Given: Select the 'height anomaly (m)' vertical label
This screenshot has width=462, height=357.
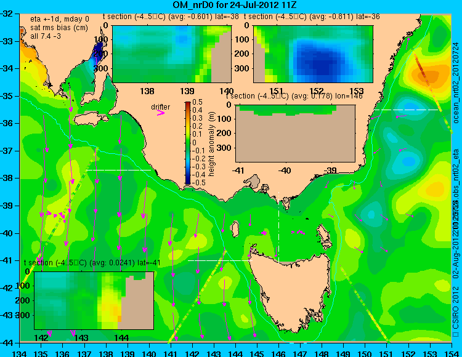Looking at the screenshot, I should click(x=211, y=144).
